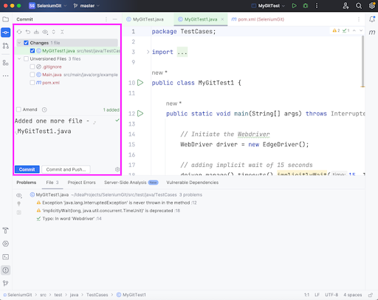Open the Code With Me user icon
The image size is (378, 300).
346,6
